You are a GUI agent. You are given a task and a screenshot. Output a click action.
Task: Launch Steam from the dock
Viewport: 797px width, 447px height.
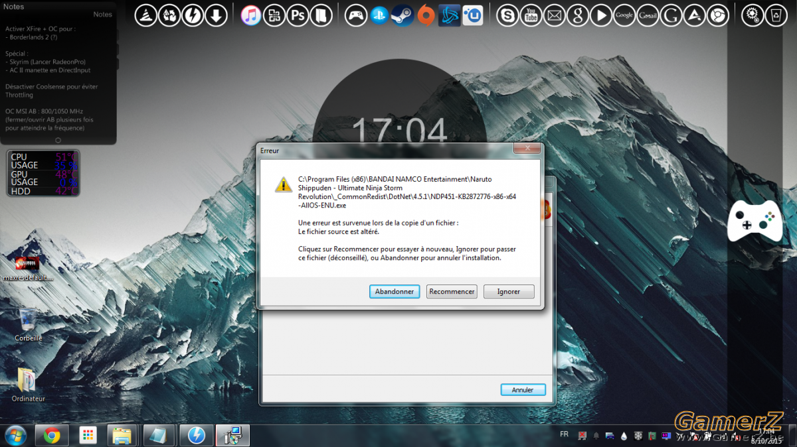point(402,15)
